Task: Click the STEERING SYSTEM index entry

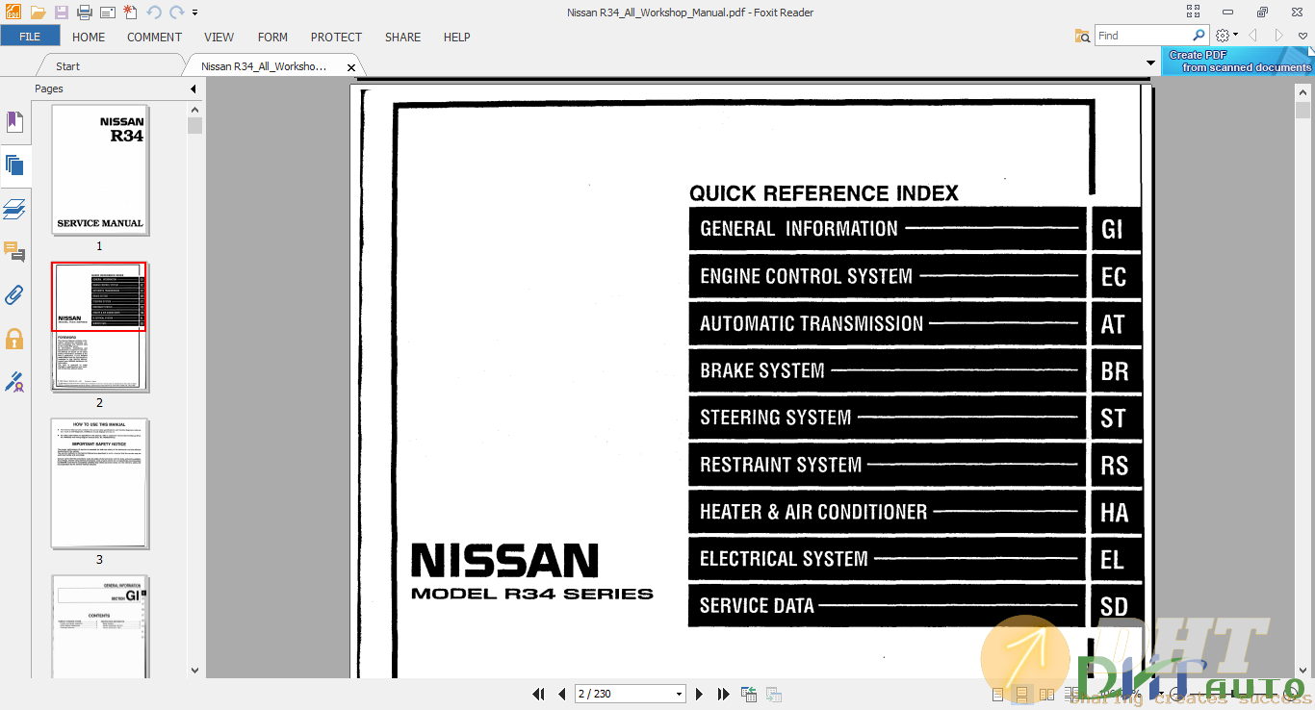Action: point(888,418)
